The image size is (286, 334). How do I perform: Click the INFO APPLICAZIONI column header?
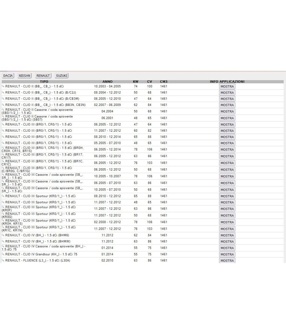click(227, 81)
